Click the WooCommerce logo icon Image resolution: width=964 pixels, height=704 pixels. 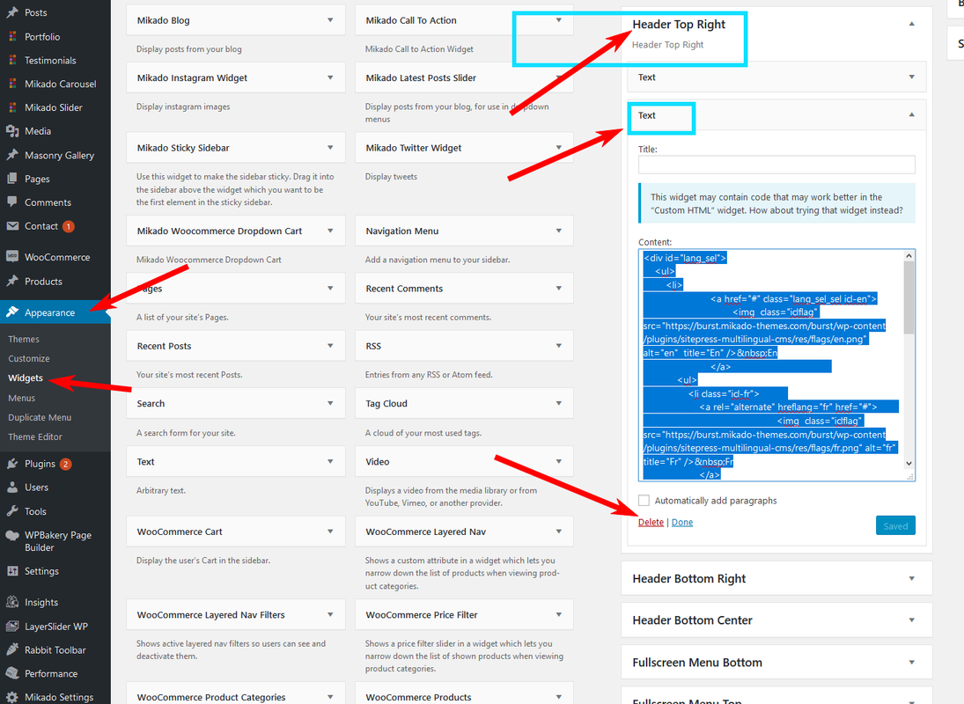(12, 257)
